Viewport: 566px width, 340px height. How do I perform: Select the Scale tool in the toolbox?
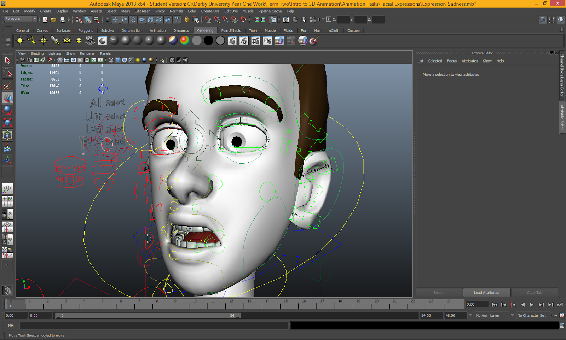[7, 122]
